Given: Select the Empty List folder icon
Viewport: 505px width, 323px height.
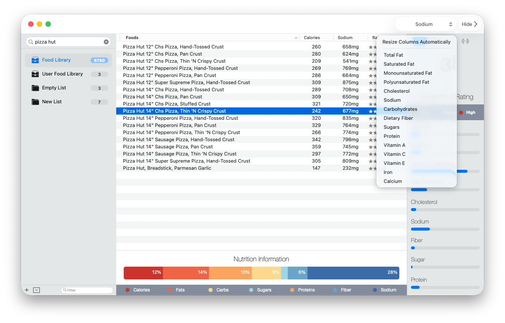Looking at the screenshot, I should click(x=35, y=88).
